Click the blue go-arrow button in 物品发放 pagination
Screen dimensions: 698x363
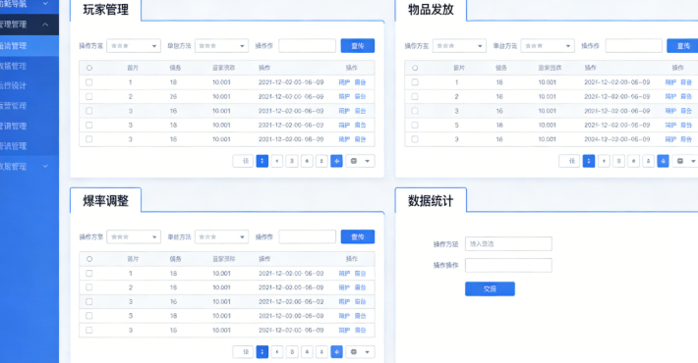[663, 161]
